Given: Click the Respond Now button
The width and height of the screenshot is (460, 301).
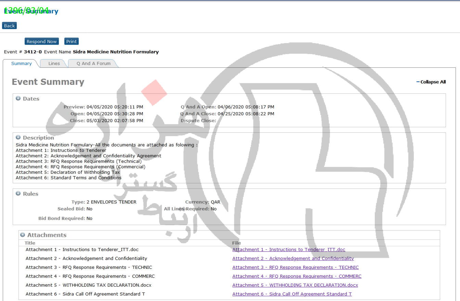Looking at the screenshot, I should click(42, 41).
